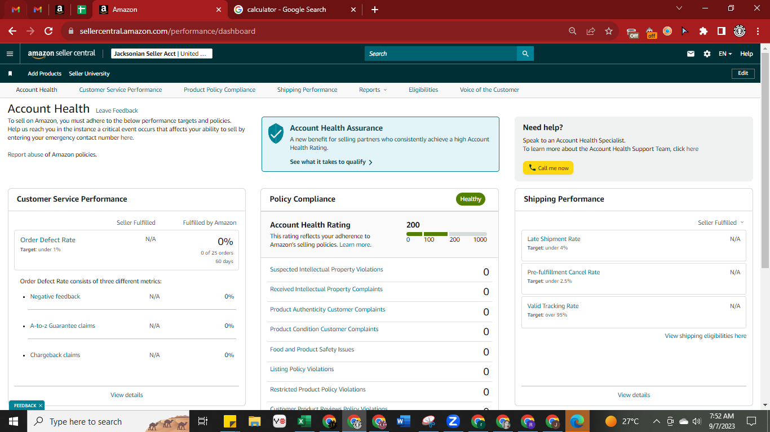Click the search magnifier button

[x=525, y=54]
